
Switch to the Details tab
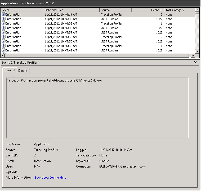pyautogui.click(x=23, y=71)
